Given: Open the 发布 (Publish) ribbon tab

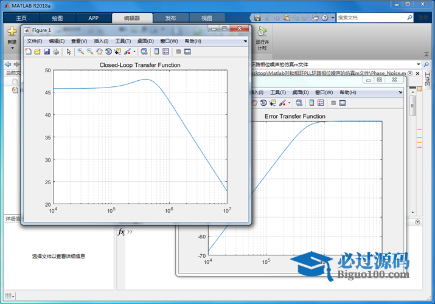Looking at the screenshot, I should pyautogui.click(x=171, y=18).
